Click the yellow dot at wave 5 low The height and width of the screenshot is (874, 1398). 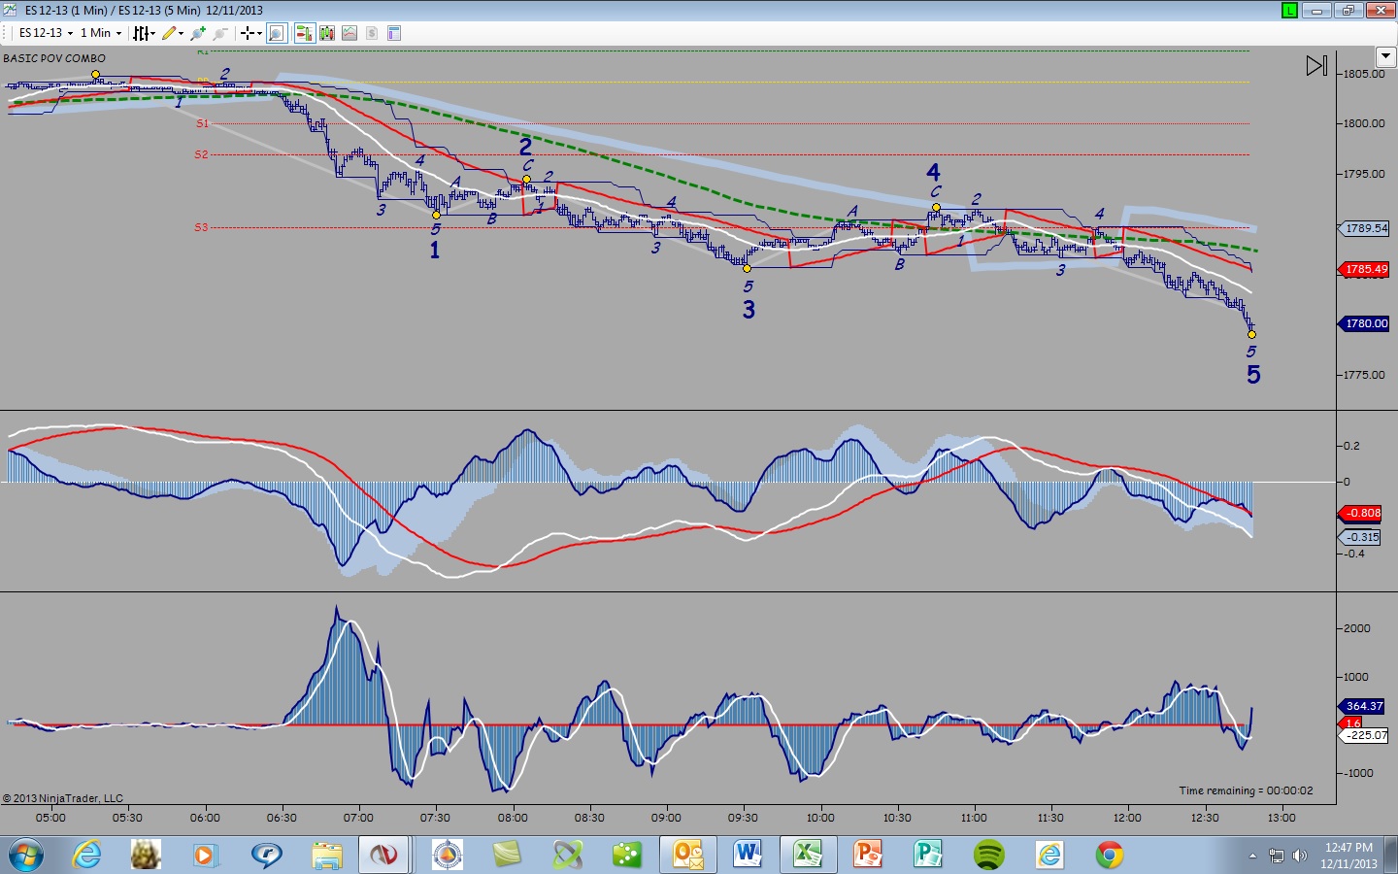1251,334
